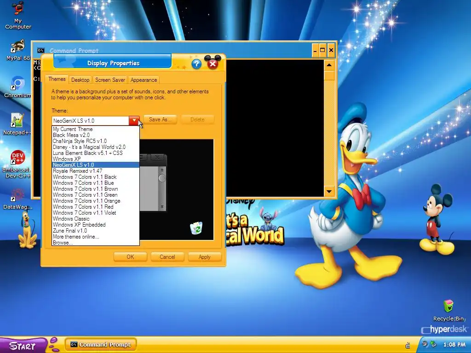Open the Start menu
Viewport: 471px width, 353px height.
pos(23,345)
